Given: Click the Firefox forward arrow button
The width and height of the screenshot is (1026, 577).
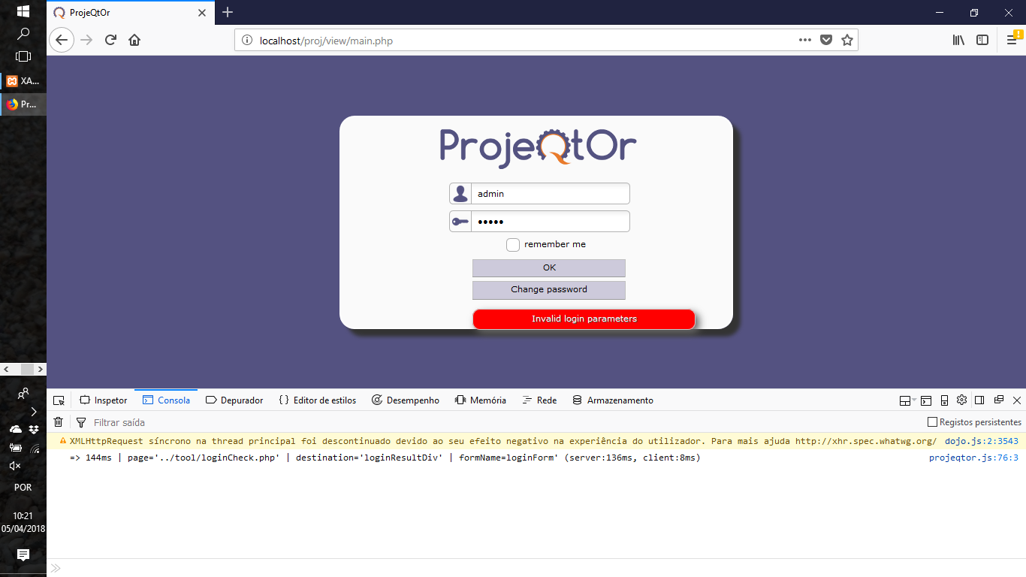Looking at the screenshot, I should pos(86,41).
